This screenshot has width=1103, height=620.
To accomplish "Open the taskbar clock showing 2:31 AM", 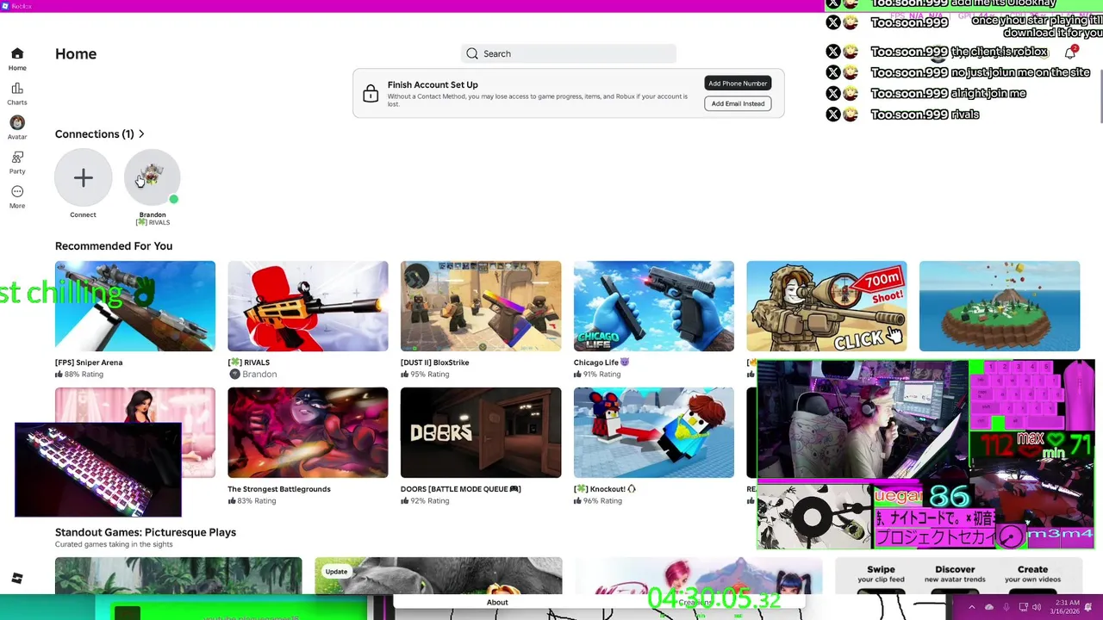I will pos(1064,607).
